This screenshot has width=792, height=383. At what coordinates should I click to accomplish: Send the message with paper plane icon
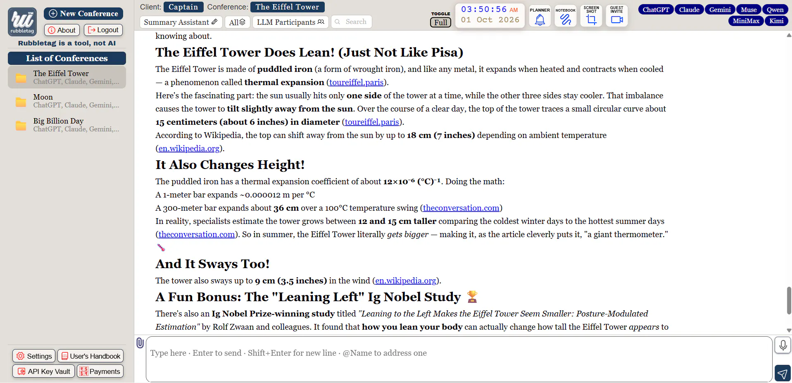coord(782,373)
